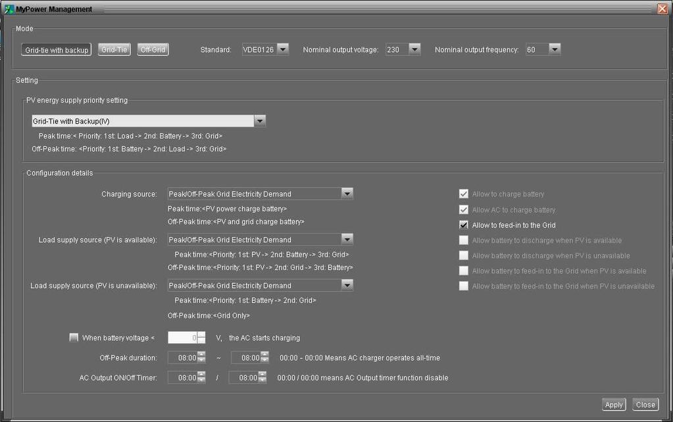The height and width of the screenshot is (422, 673).
Task: Open the Standard VDE0126 dropdown
Action: coord(283,49)
